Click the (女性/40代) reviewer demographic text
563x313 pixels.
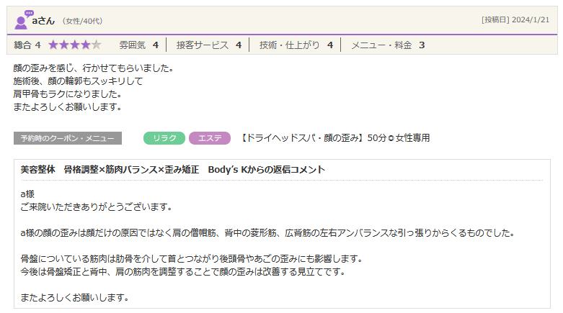coord(84,22)
